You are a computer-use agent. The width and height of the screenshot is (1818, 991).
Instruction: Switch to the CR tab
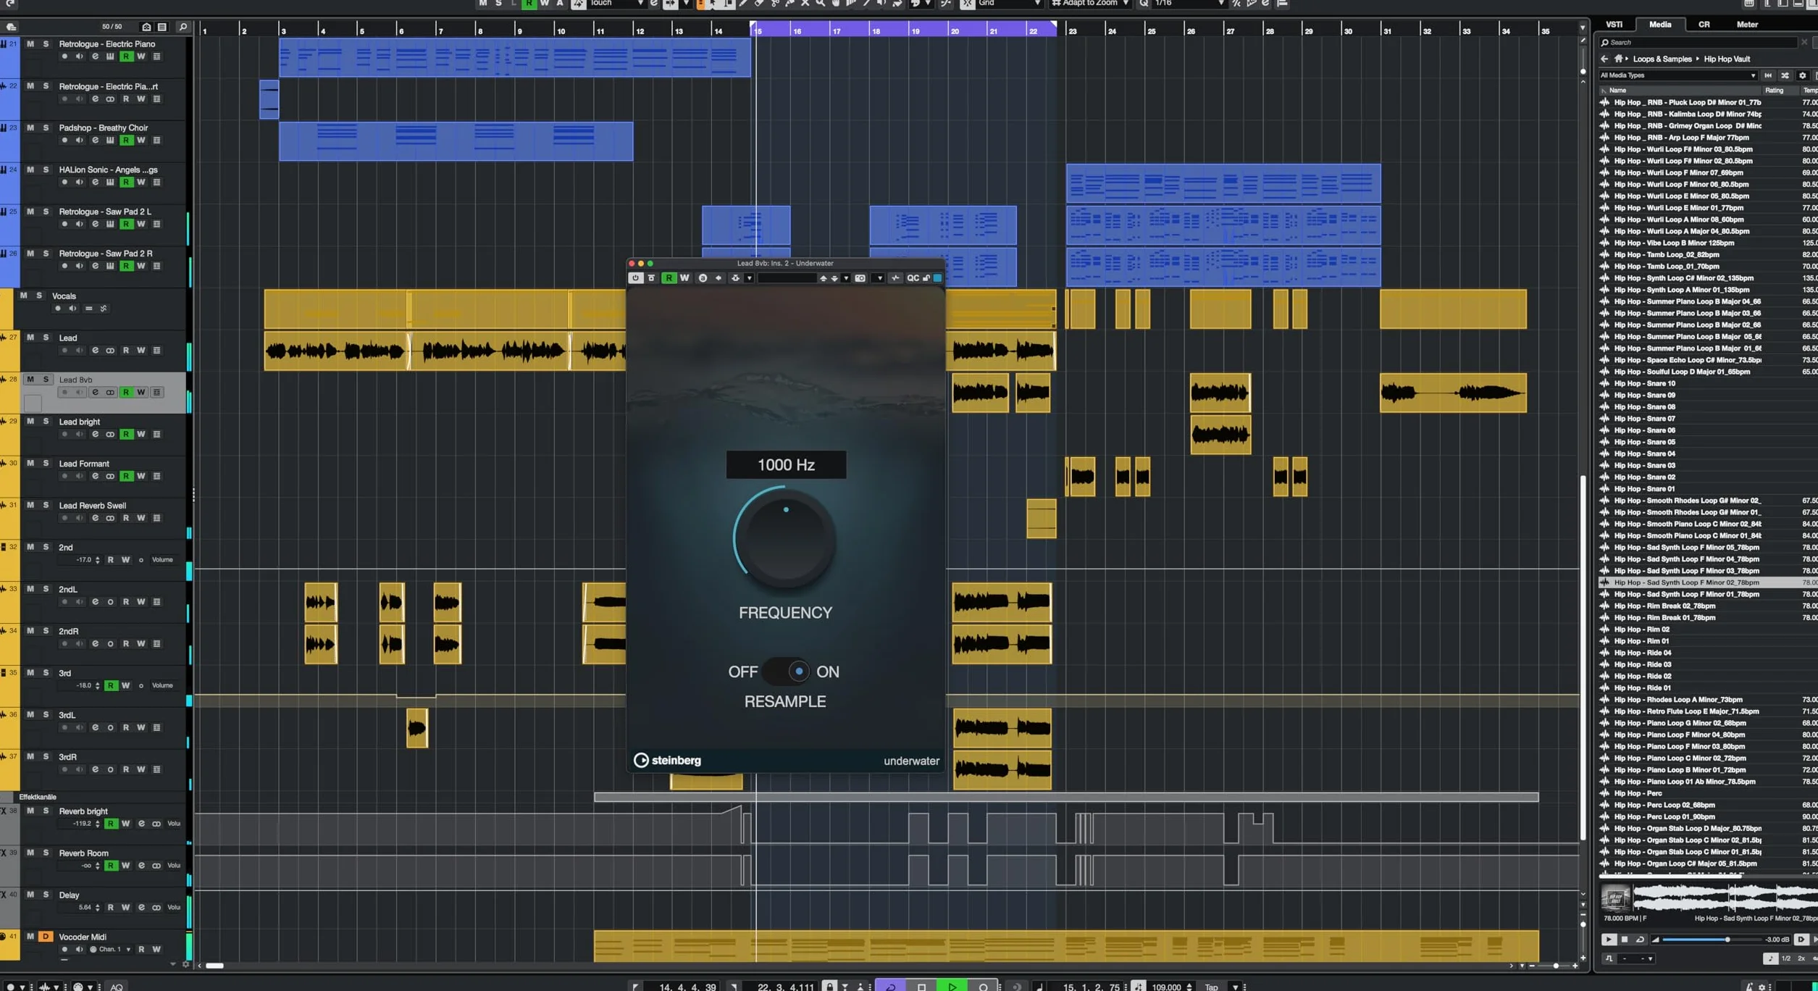(x=1704, y=25)
